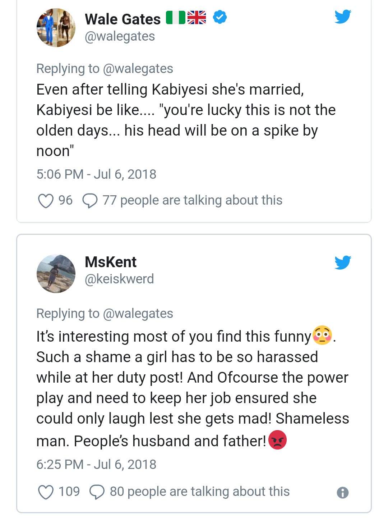Screen dimensions: 388x520
Task: Click @walegates in MsKent's Replying to line
Action: coord(138,314)
